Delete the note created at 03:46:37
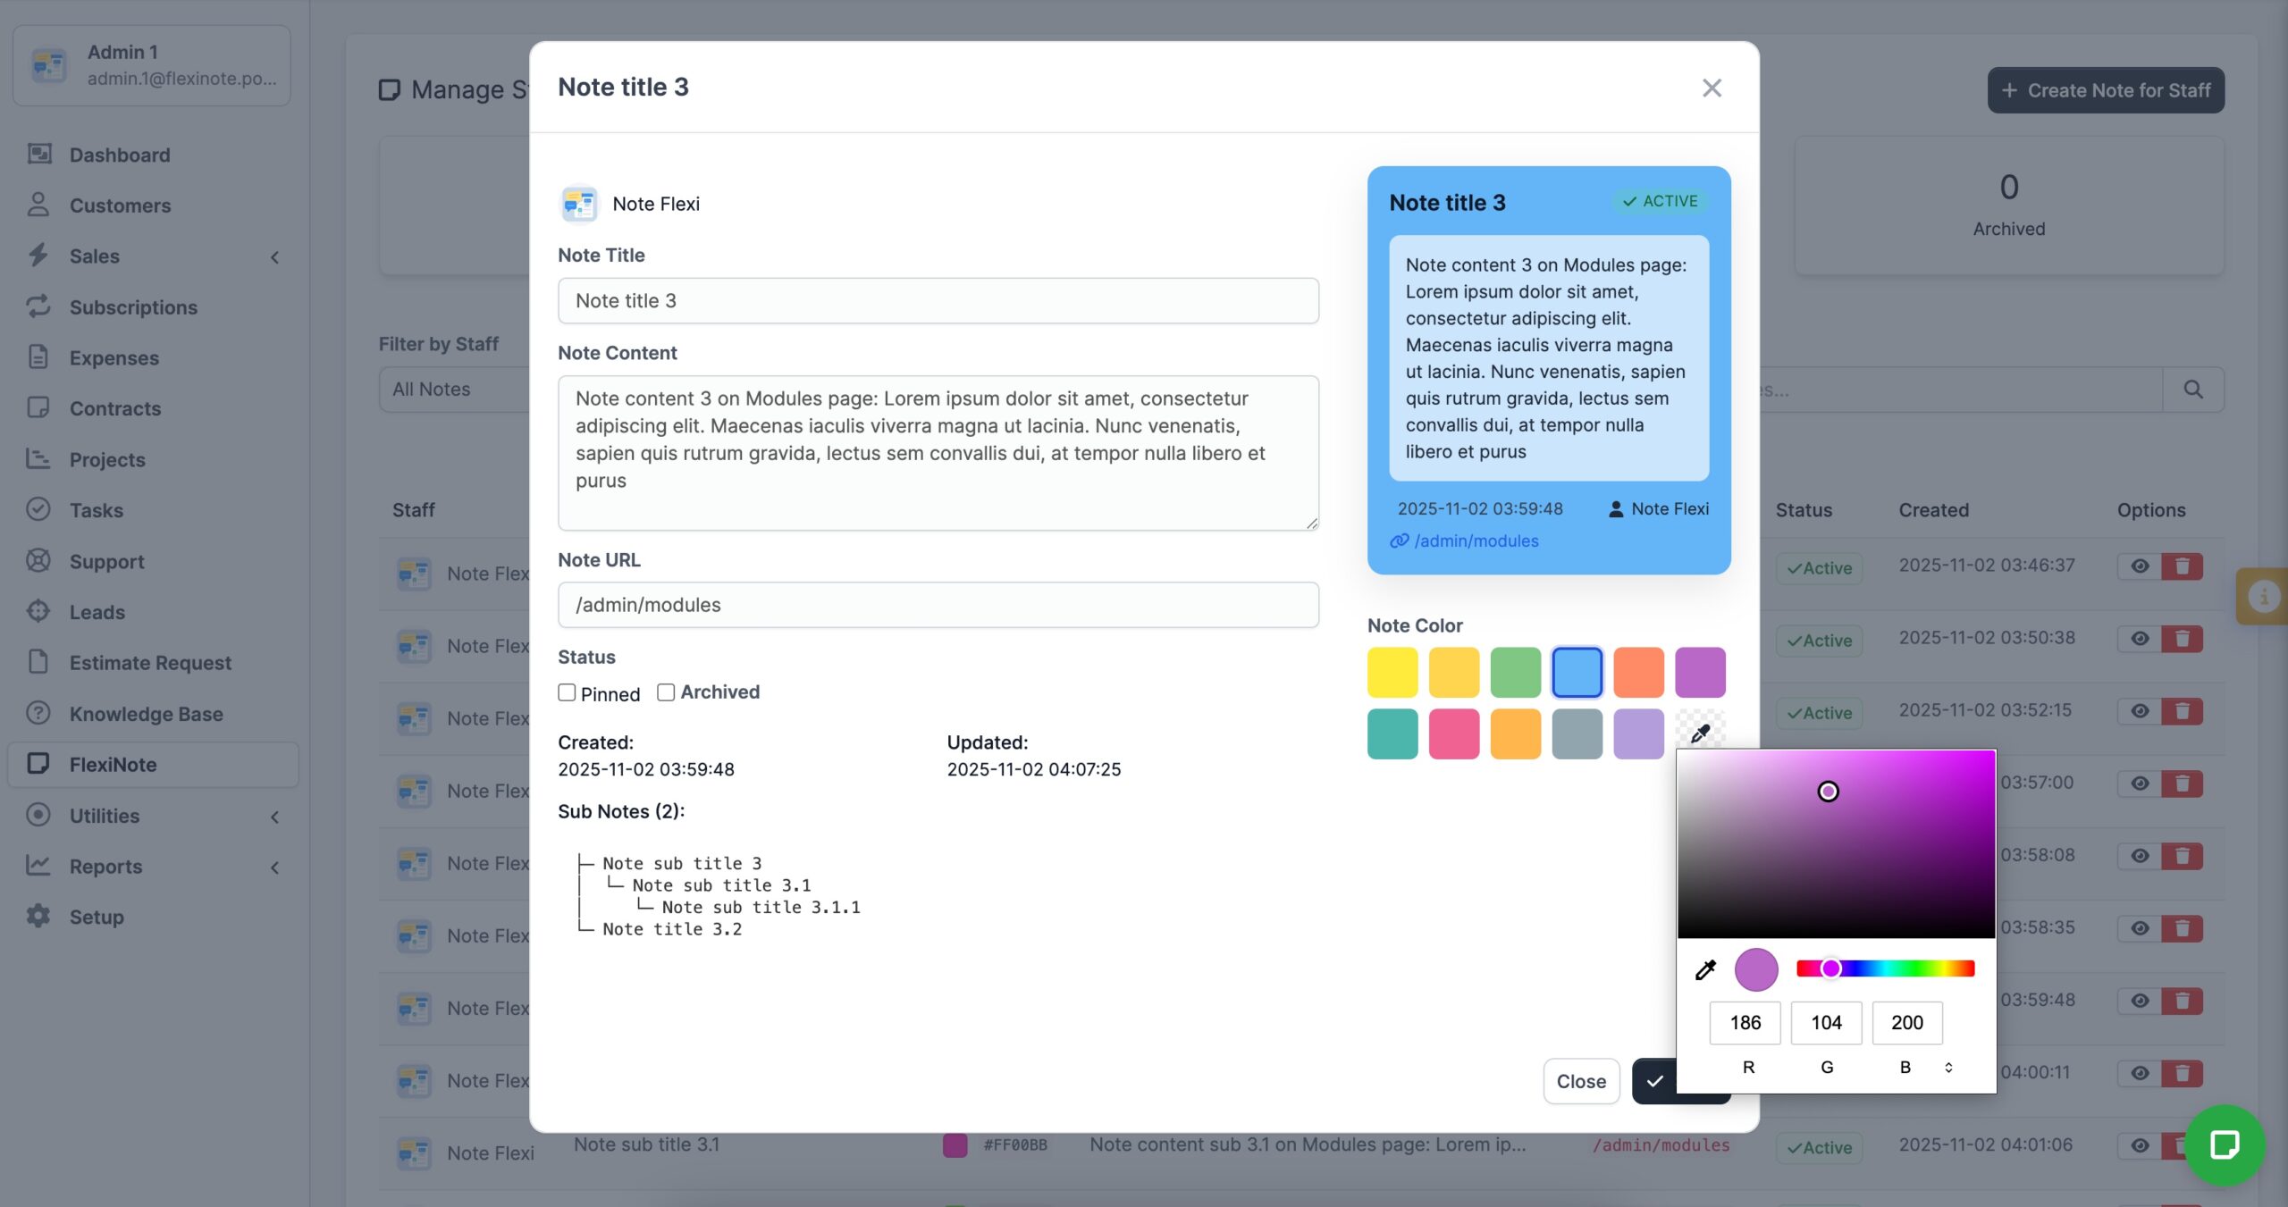Screen dimensions: 2288x1207 [x=2182, y=566]
